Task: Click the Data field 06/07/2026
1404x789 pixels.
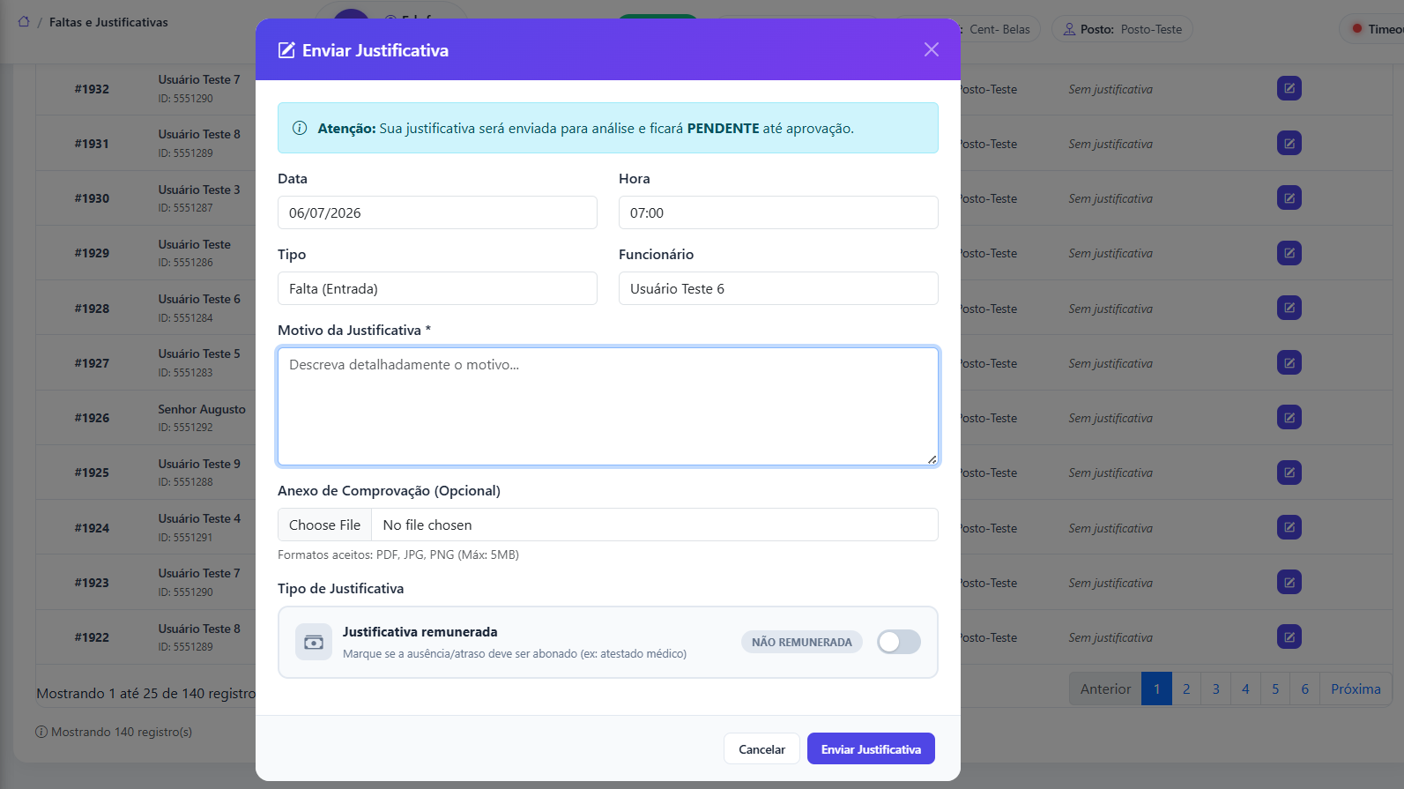Action: (x=437, y=212)
